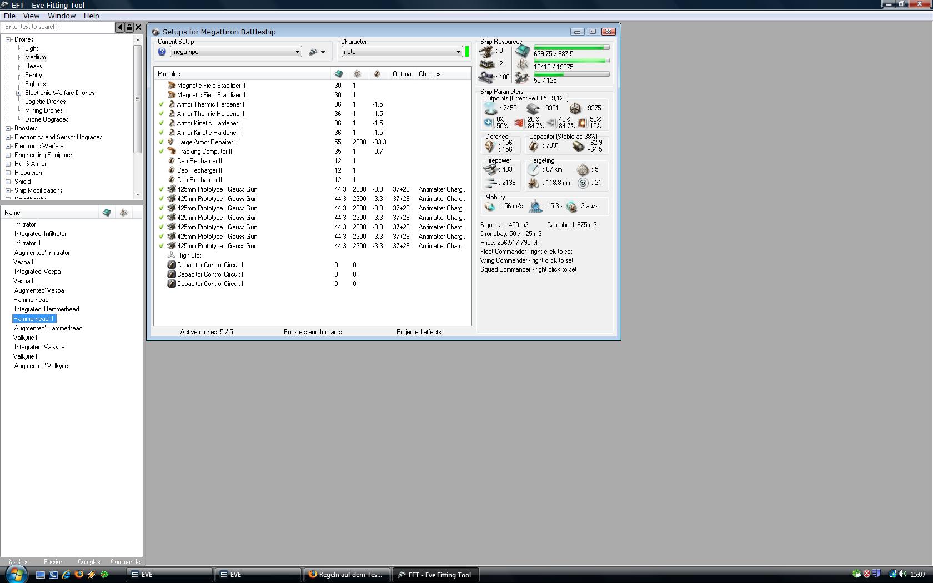Open Internet Explorer from the quick launch bar
933x583 pixels.
[66, 575]
